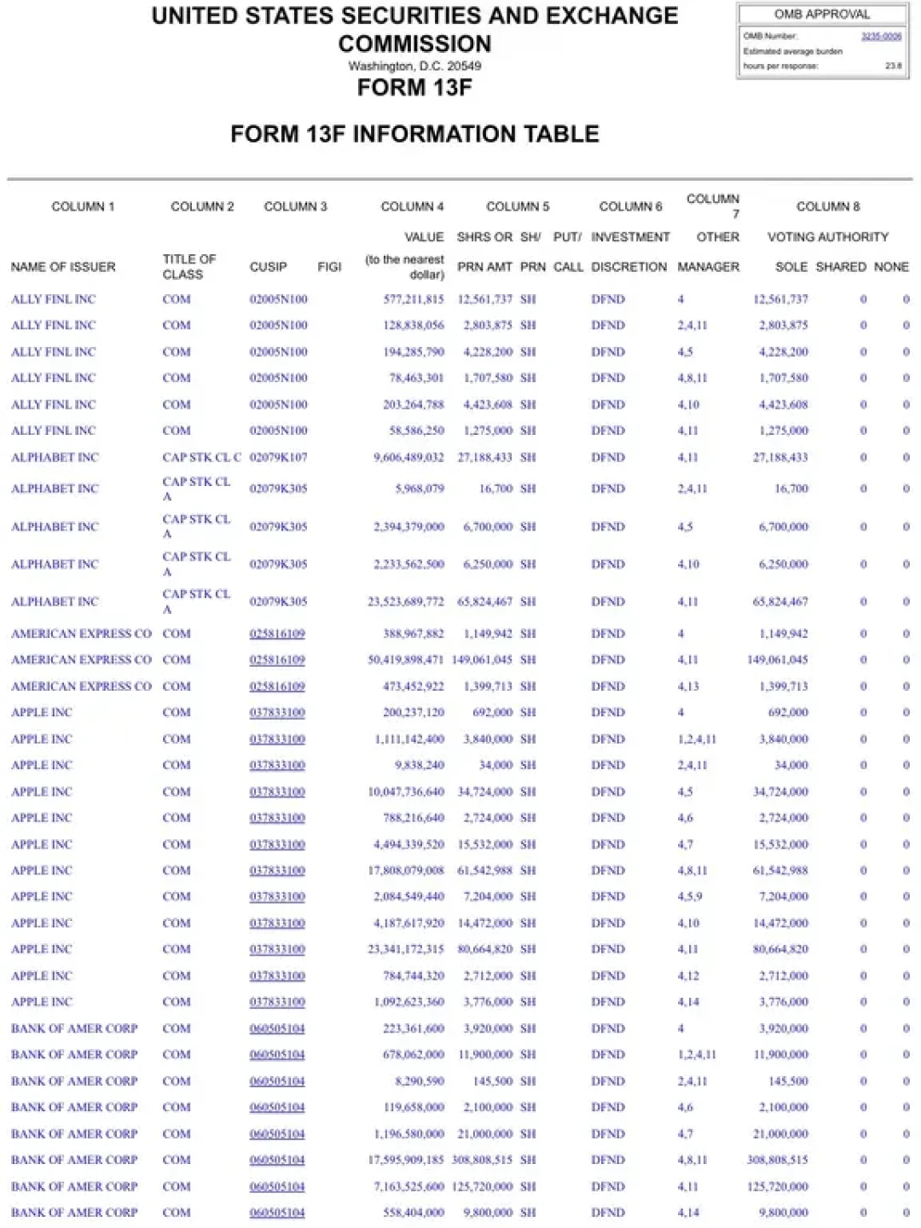Select Alphabet value 5,968,079
Image resolution: width=921 pixels, height=1228 pixels.
420,489
